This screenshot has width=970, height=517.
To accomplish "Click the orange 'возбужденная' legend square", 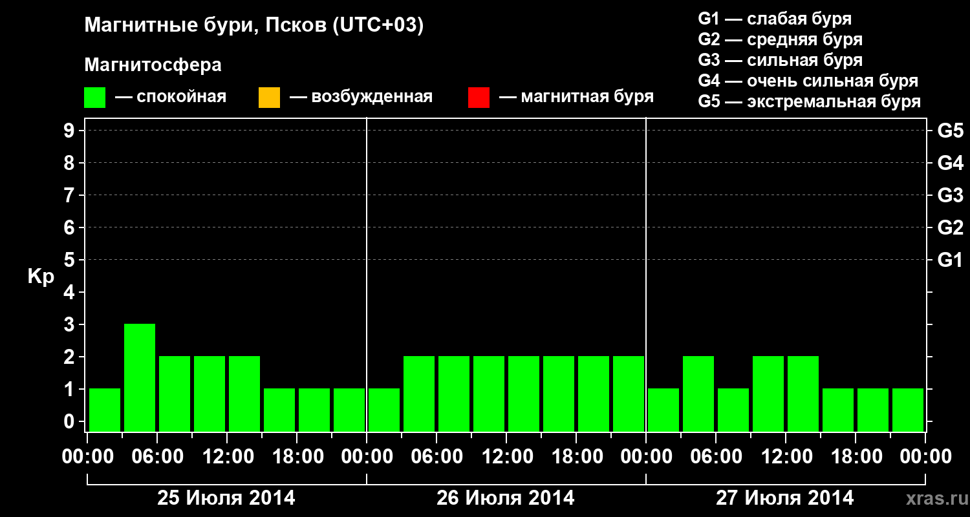I will (269, 98).
